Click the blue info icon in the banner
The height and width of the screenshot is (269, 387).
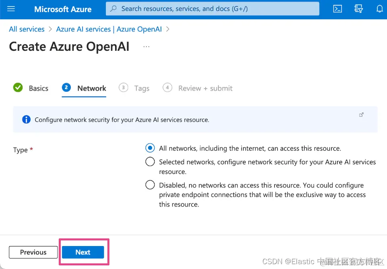tap(27, 120)
